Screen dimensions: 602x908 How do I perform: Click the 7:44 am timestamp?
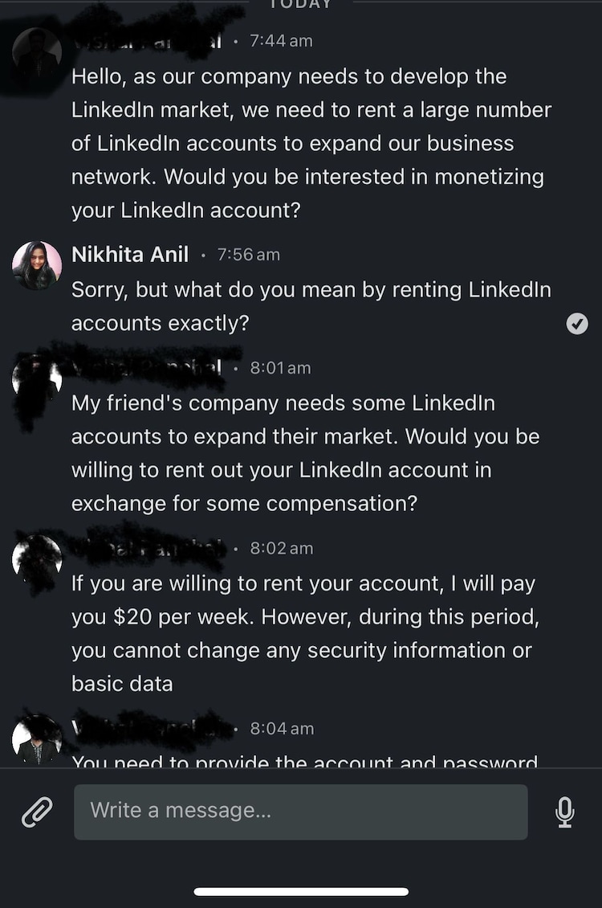[281, 41]
